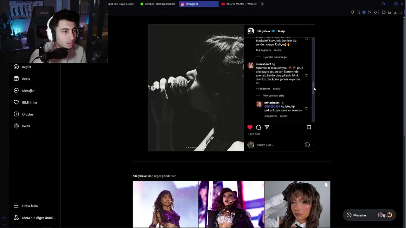The width and height of the screenshot is (406, 228).
Task: Open the @h7890428 mention link
Action: (272, 106)
